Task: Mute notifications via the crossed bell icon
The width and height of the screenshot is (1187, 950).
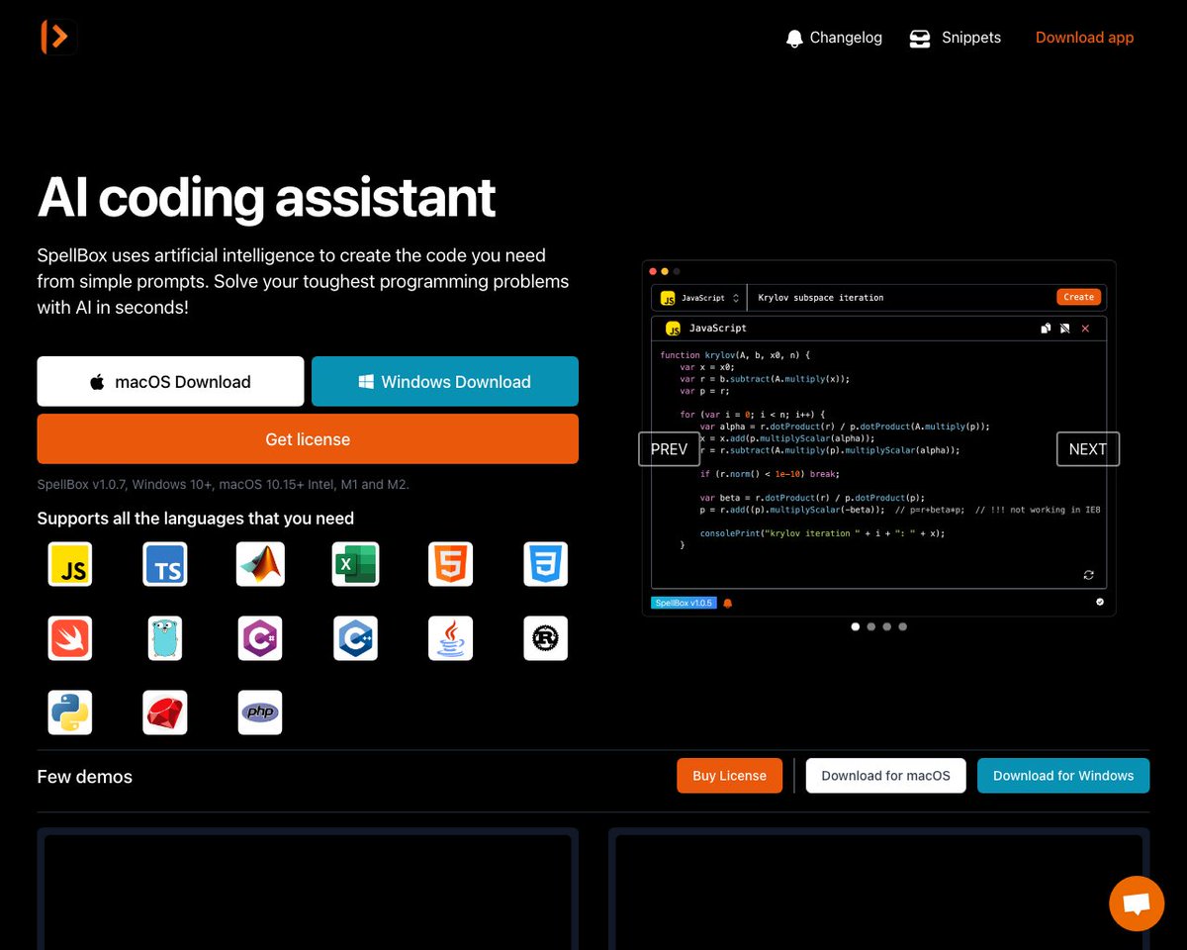Action: coord(1065,328)
